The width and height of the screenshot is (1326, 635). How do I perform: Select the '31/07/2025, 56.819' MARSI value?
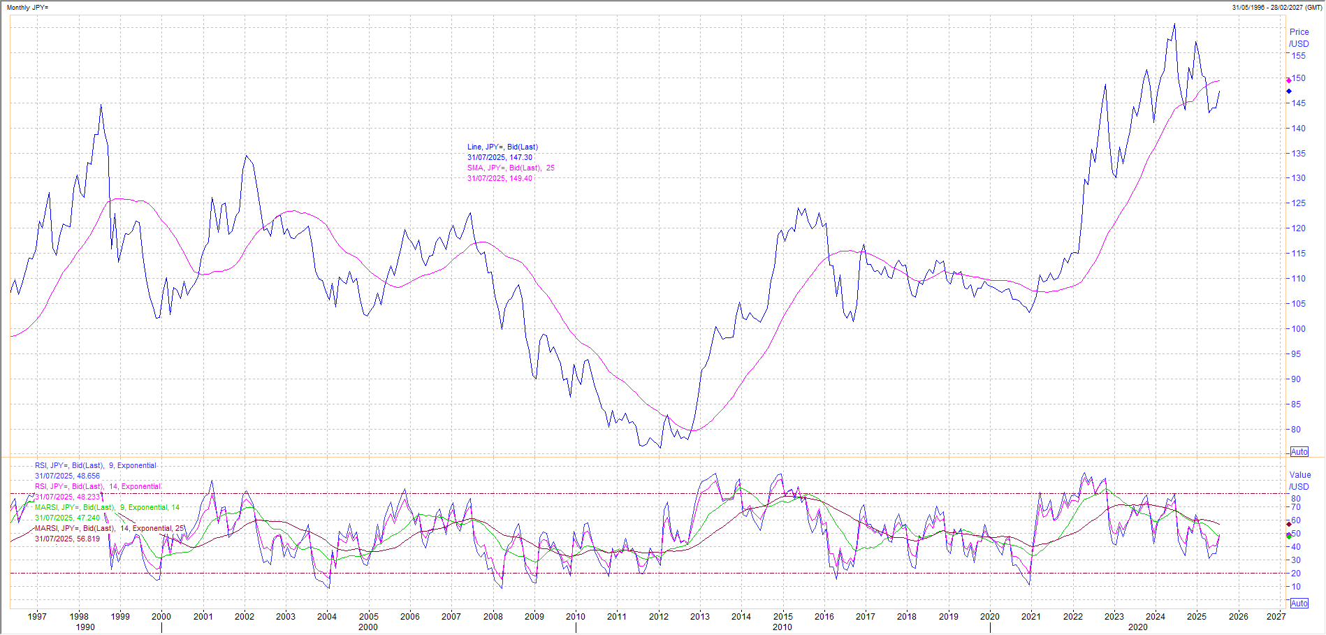pos(67,539)
